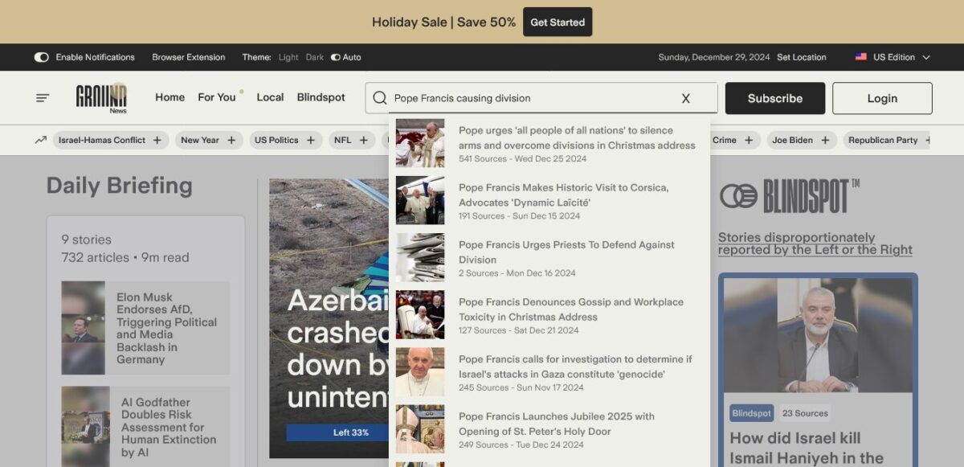This screenshot has width=964, height=467.
Task: Expand the US Edition dropdown
Action: (x=893, y=57)
